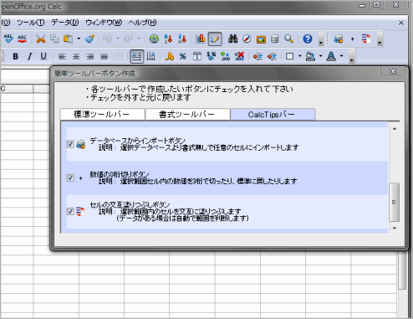Close the document with menu-bar X
This screenshot has width=413, height=319.
[401, 23]
